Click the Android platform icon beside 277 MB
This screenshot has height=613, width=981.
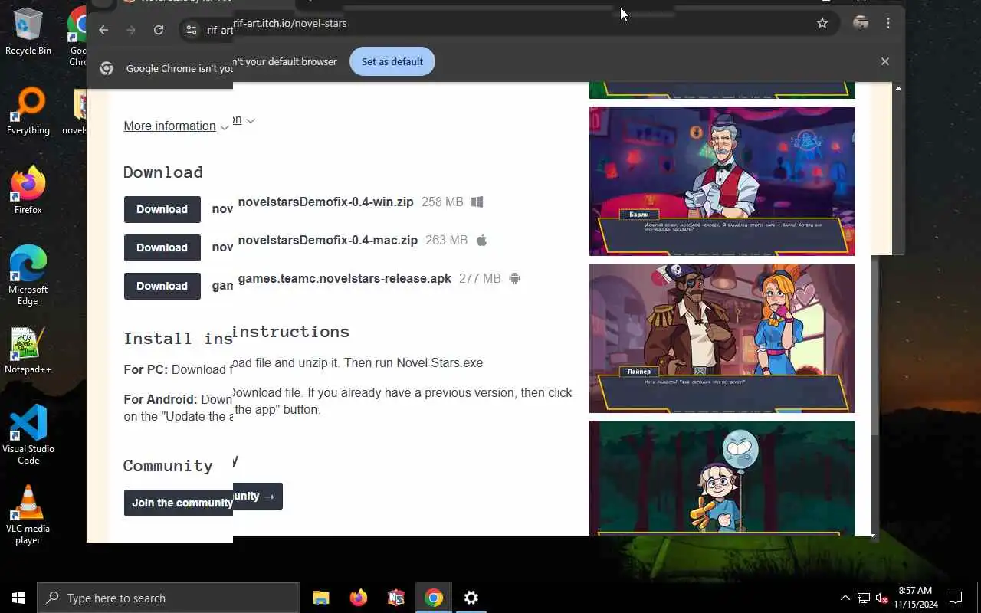(515, 278)
